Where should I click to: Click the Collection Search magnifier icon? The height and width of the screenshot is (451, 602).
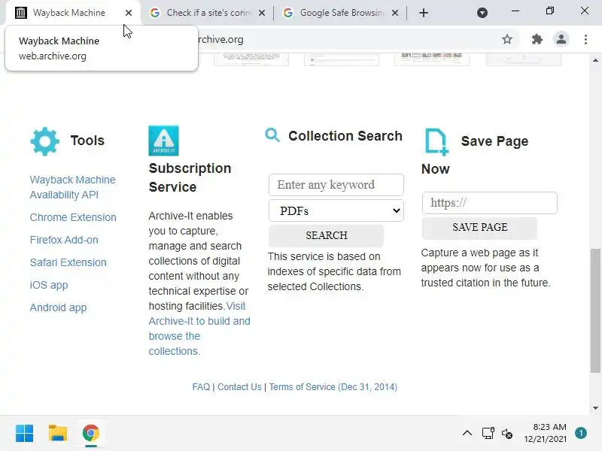pos(272,135)
